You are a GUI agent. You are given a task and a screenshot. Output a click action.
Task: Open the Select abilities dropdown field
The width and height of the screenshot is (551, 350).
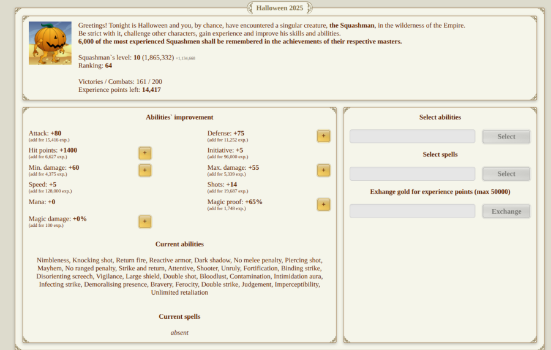[x=412, y=137]
